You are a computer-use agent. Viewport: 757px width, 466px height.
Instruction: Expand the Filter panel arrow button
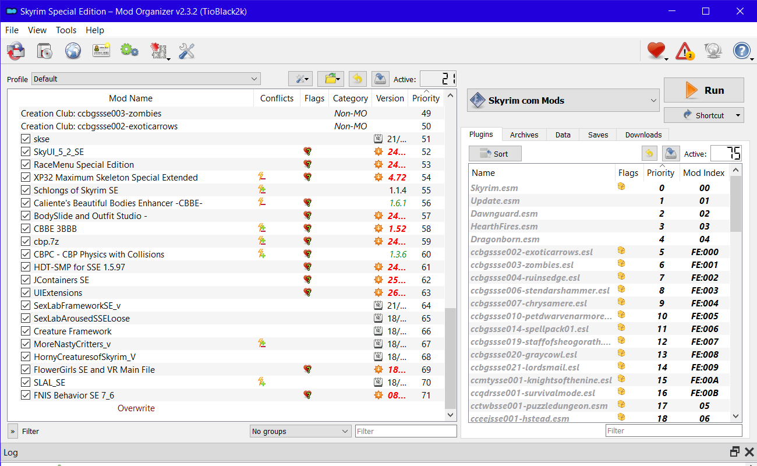point(13,431)
